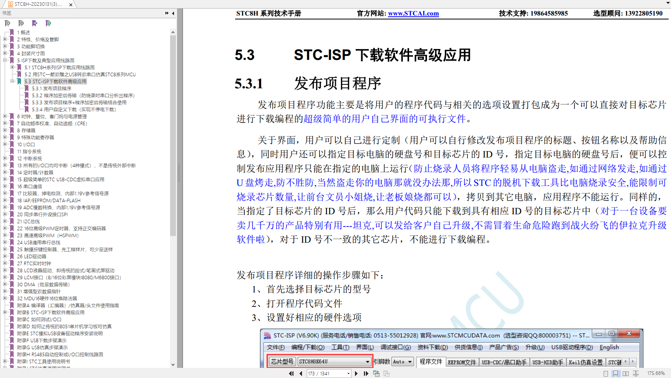671x378 pixels.
Task: Click the delete bookmark icon with the x
Action: tap(7, 23)
